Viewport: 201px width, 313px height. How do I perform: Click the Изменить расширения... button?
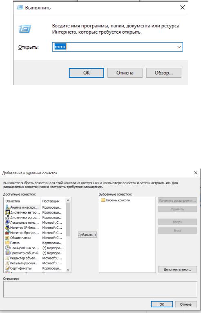[x=177, y=200]
